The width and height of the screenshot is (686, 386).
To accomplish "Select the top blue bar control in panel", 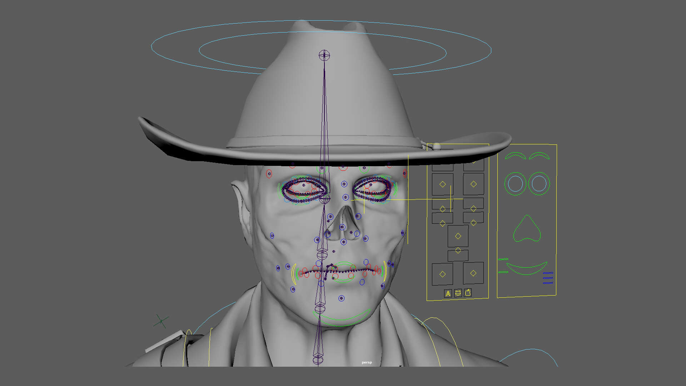I will pyautogui.click(x=548, y=273).
